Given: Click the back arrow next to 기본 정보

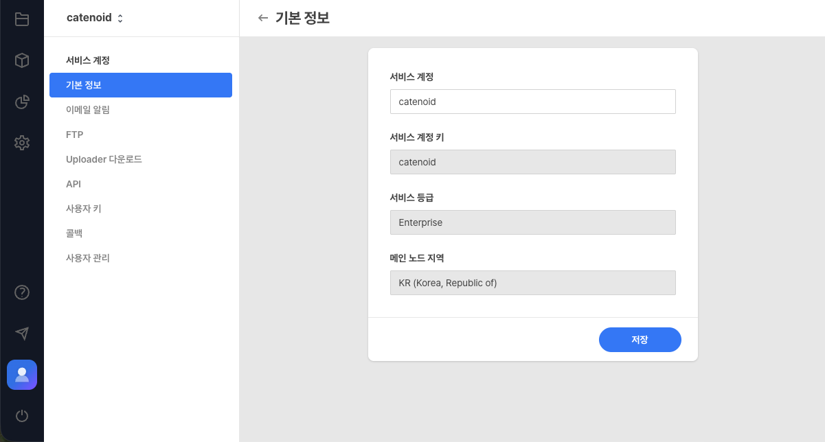Looking at the screenshot, I should click(x=263, y=19).
